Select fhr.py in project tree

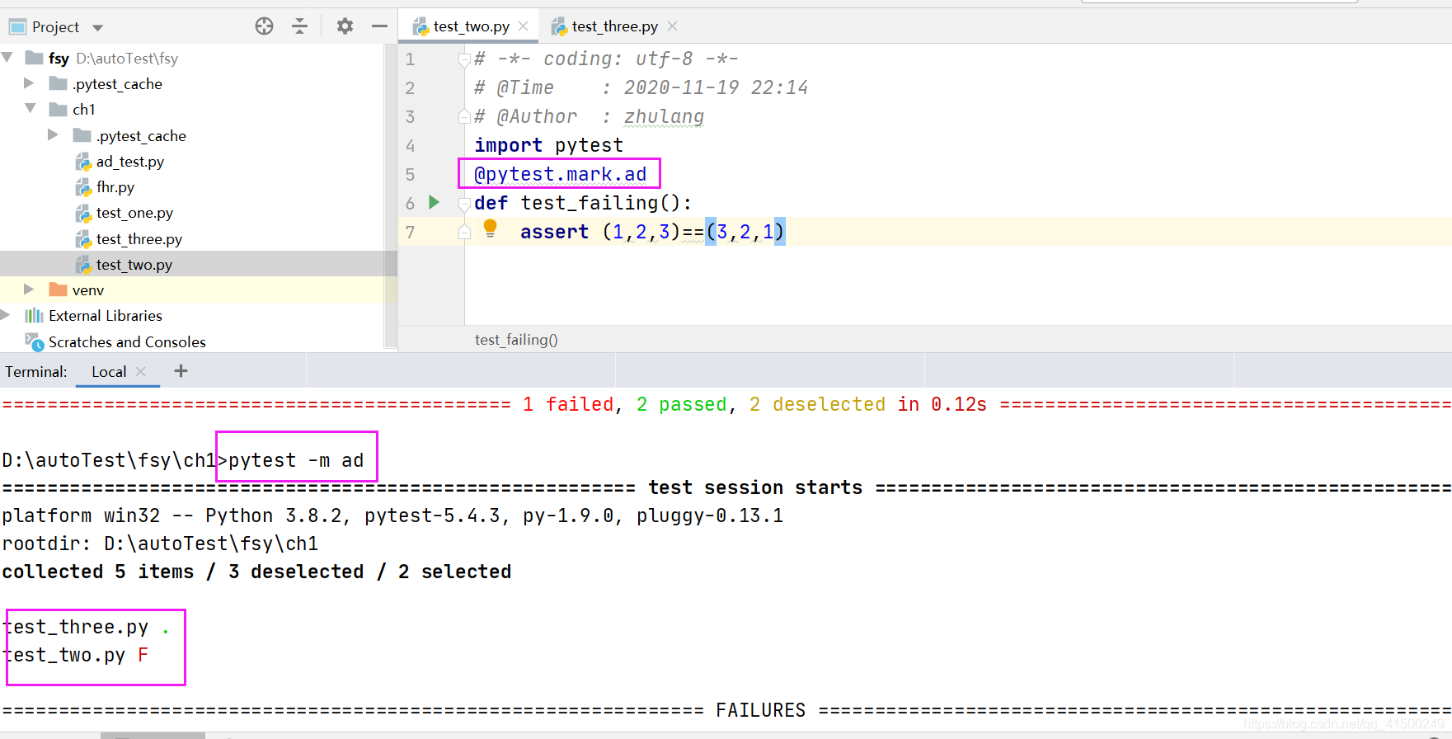(115, 187)
